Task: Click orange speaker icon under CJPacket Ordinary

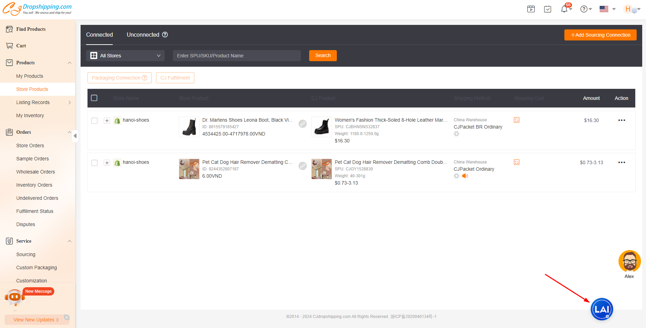Action: coord(465,176)
